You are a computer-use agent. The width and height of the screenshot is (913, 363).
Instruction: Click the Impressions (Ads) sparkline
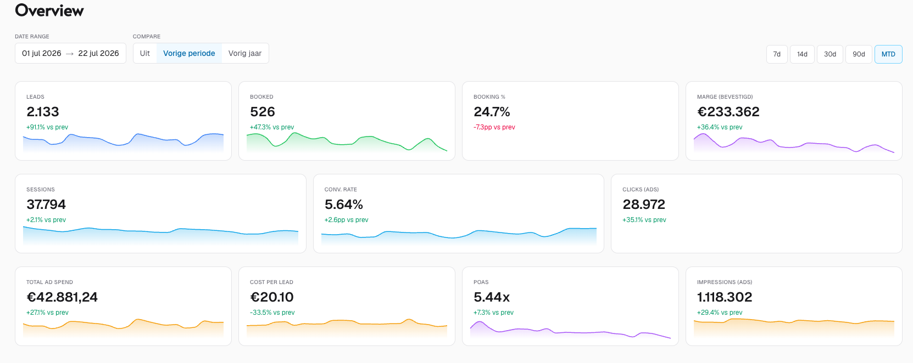point(794,328)
